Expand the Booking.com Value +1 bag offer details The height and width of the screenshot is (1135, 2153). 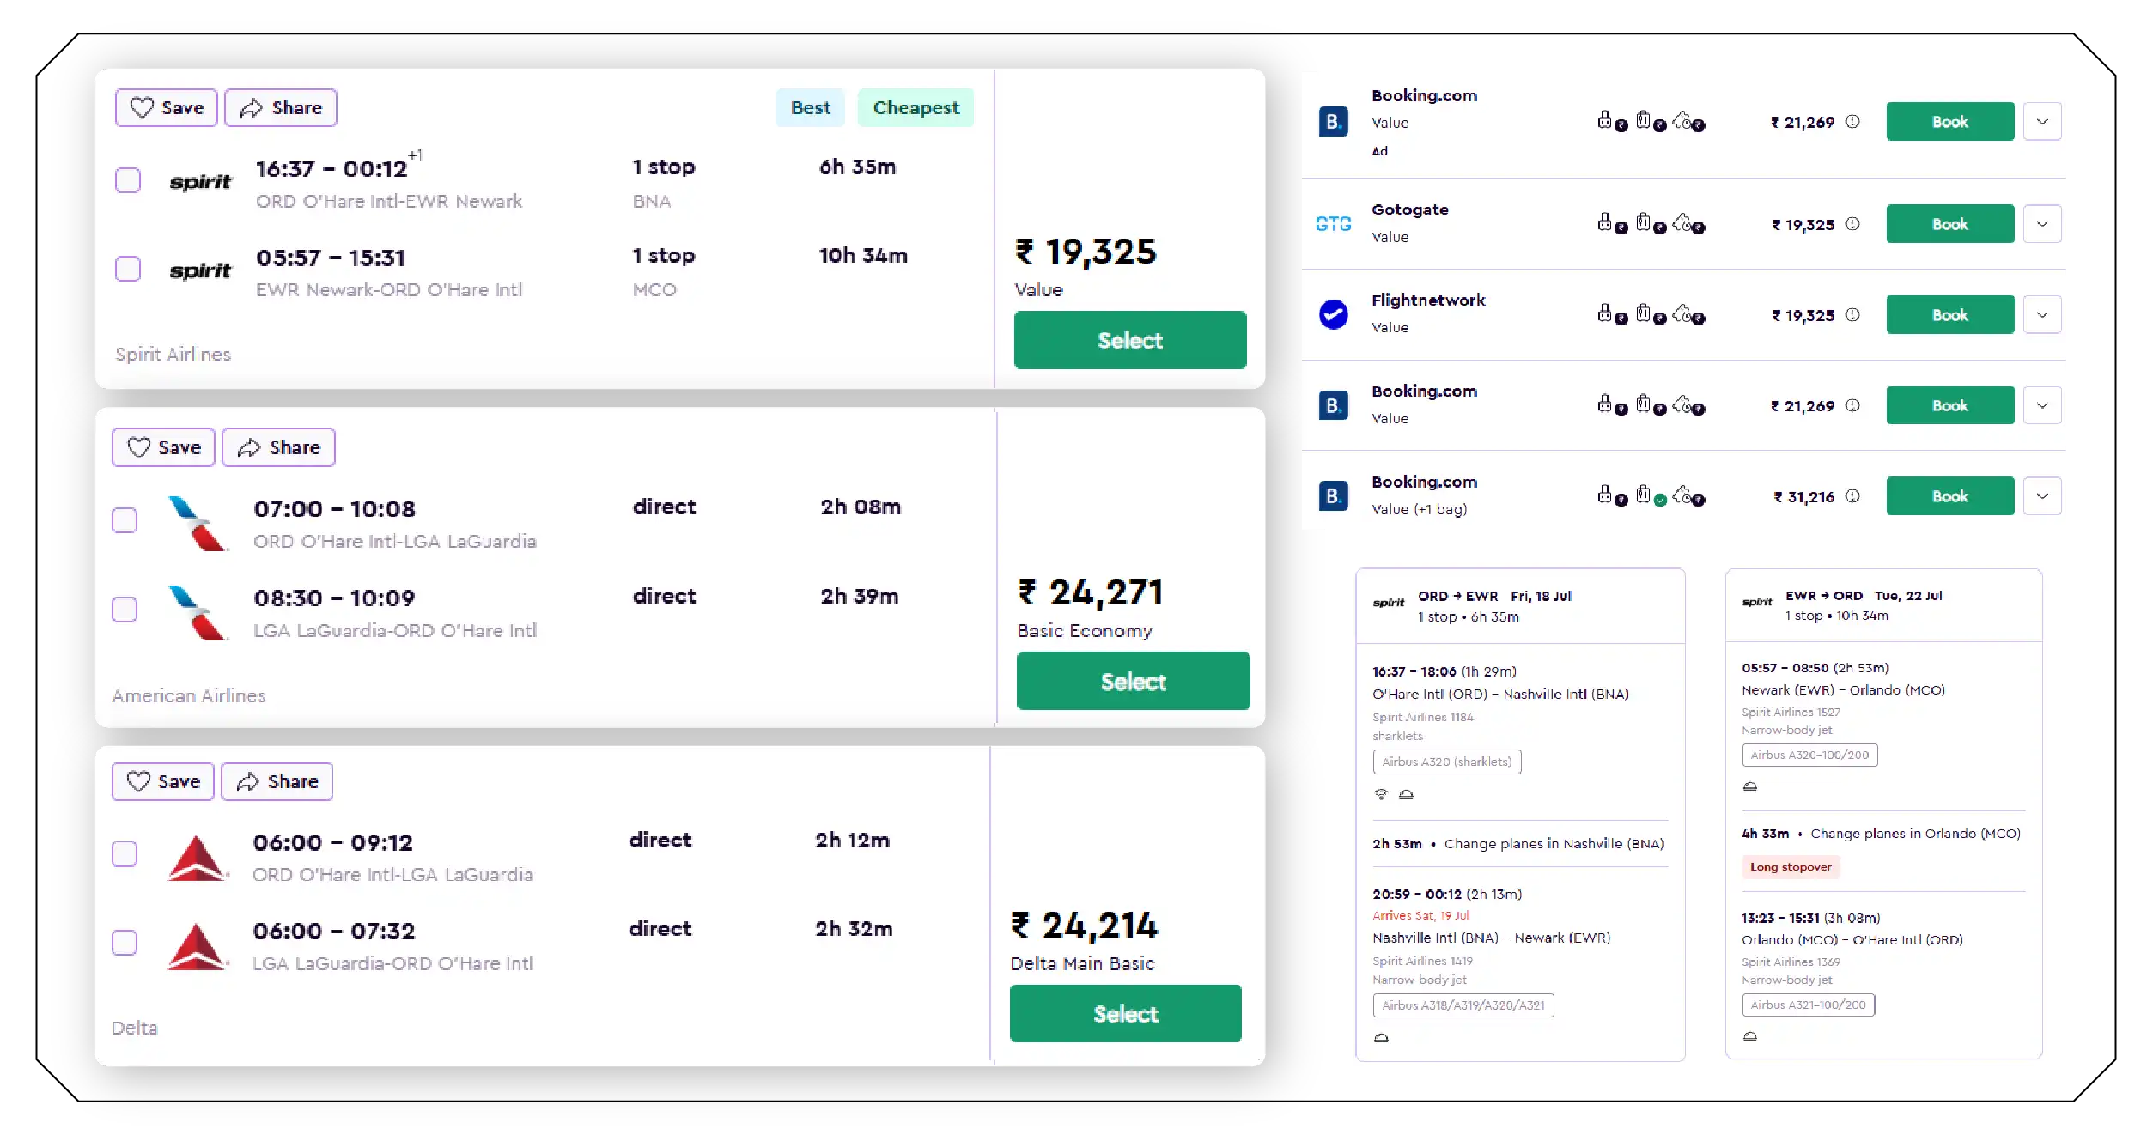coord(2043,495)
